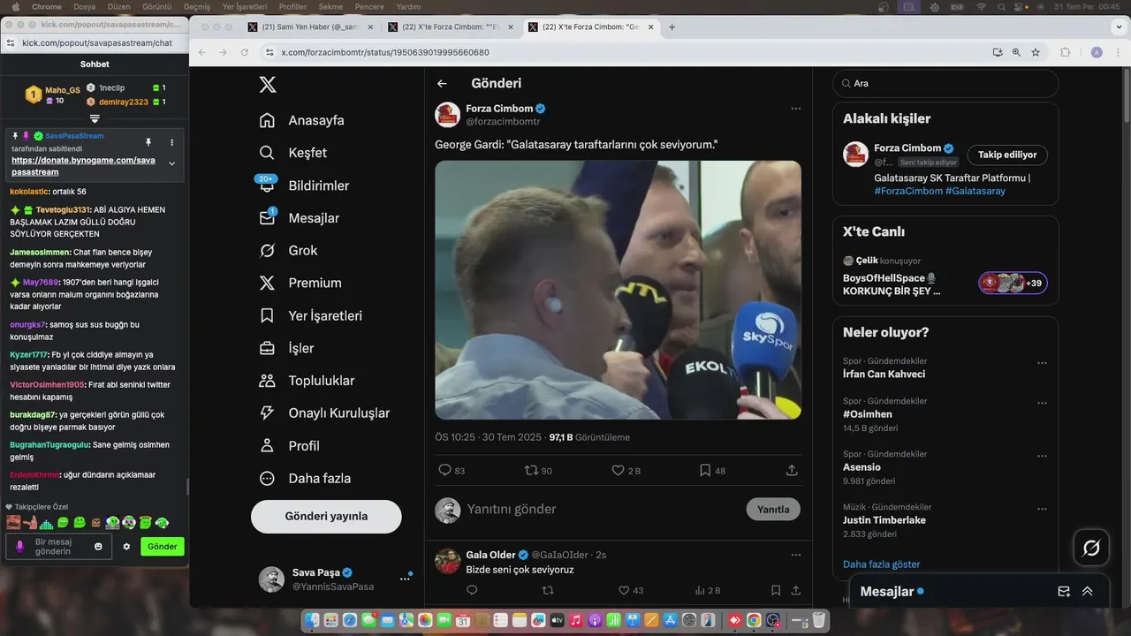Expand the Mesajlar drawer
The image size is (1131, 636).
click(1088, 592)
